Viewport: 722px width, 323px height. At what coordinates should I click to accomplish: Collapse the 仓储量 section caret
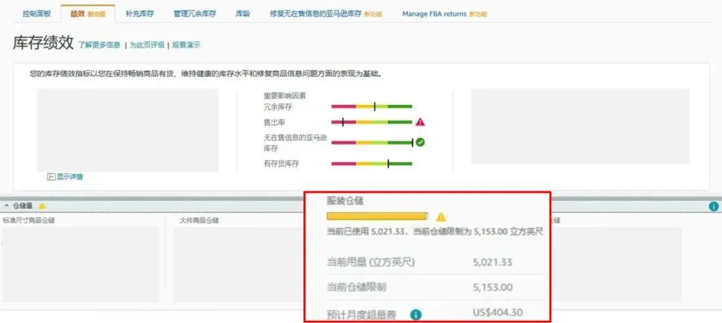tap(7, 205)
